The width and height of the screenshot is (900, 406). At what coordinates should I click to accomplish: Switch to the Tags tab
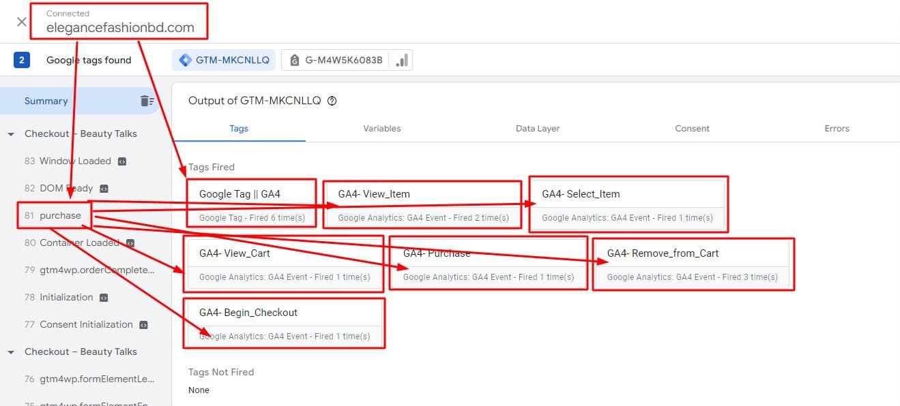tap(239, 128)
